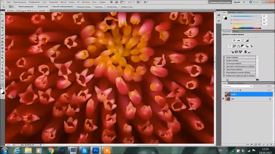Switch to the 'Образцы' tab
Viewport: 275px width, 154px height.
232,12
